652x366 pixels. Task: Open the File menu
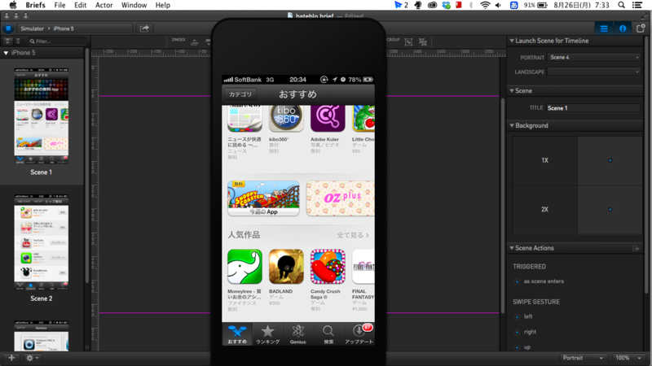(x=59, y=5)
